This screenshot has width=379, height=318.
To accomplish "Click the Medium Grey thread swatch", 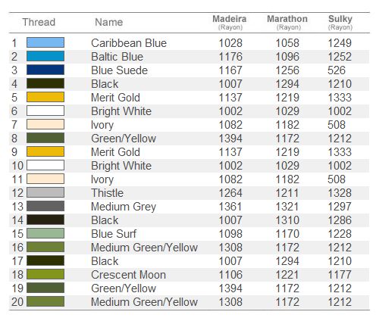I will (45, 206).
